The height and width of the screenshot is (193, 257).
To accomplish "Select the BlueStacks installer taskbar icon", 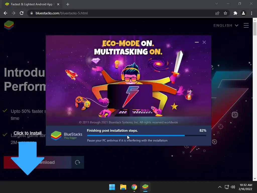I will (x=145, y=187).
